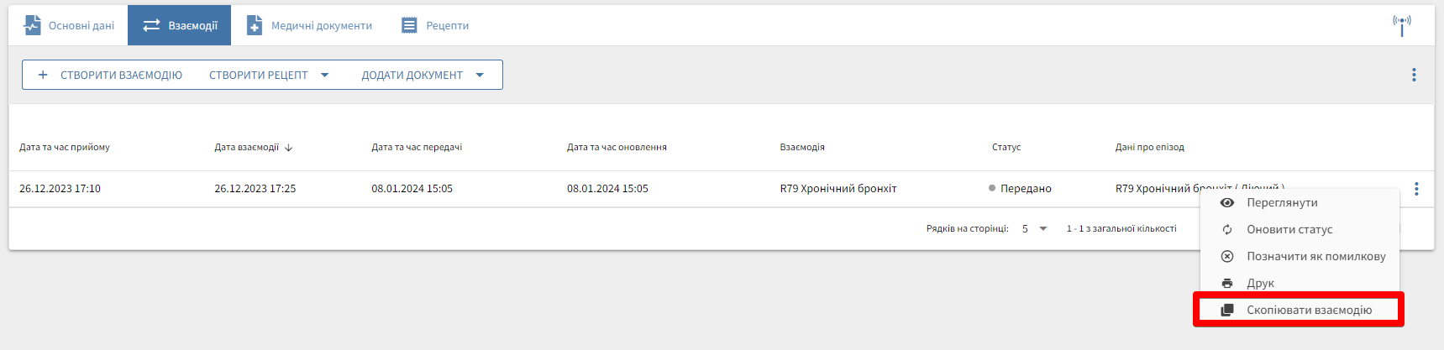1444x350 pixels.
Task: Click the copy icon beside Скопіювати взаємодію
Action: (x=1227, y=311)
